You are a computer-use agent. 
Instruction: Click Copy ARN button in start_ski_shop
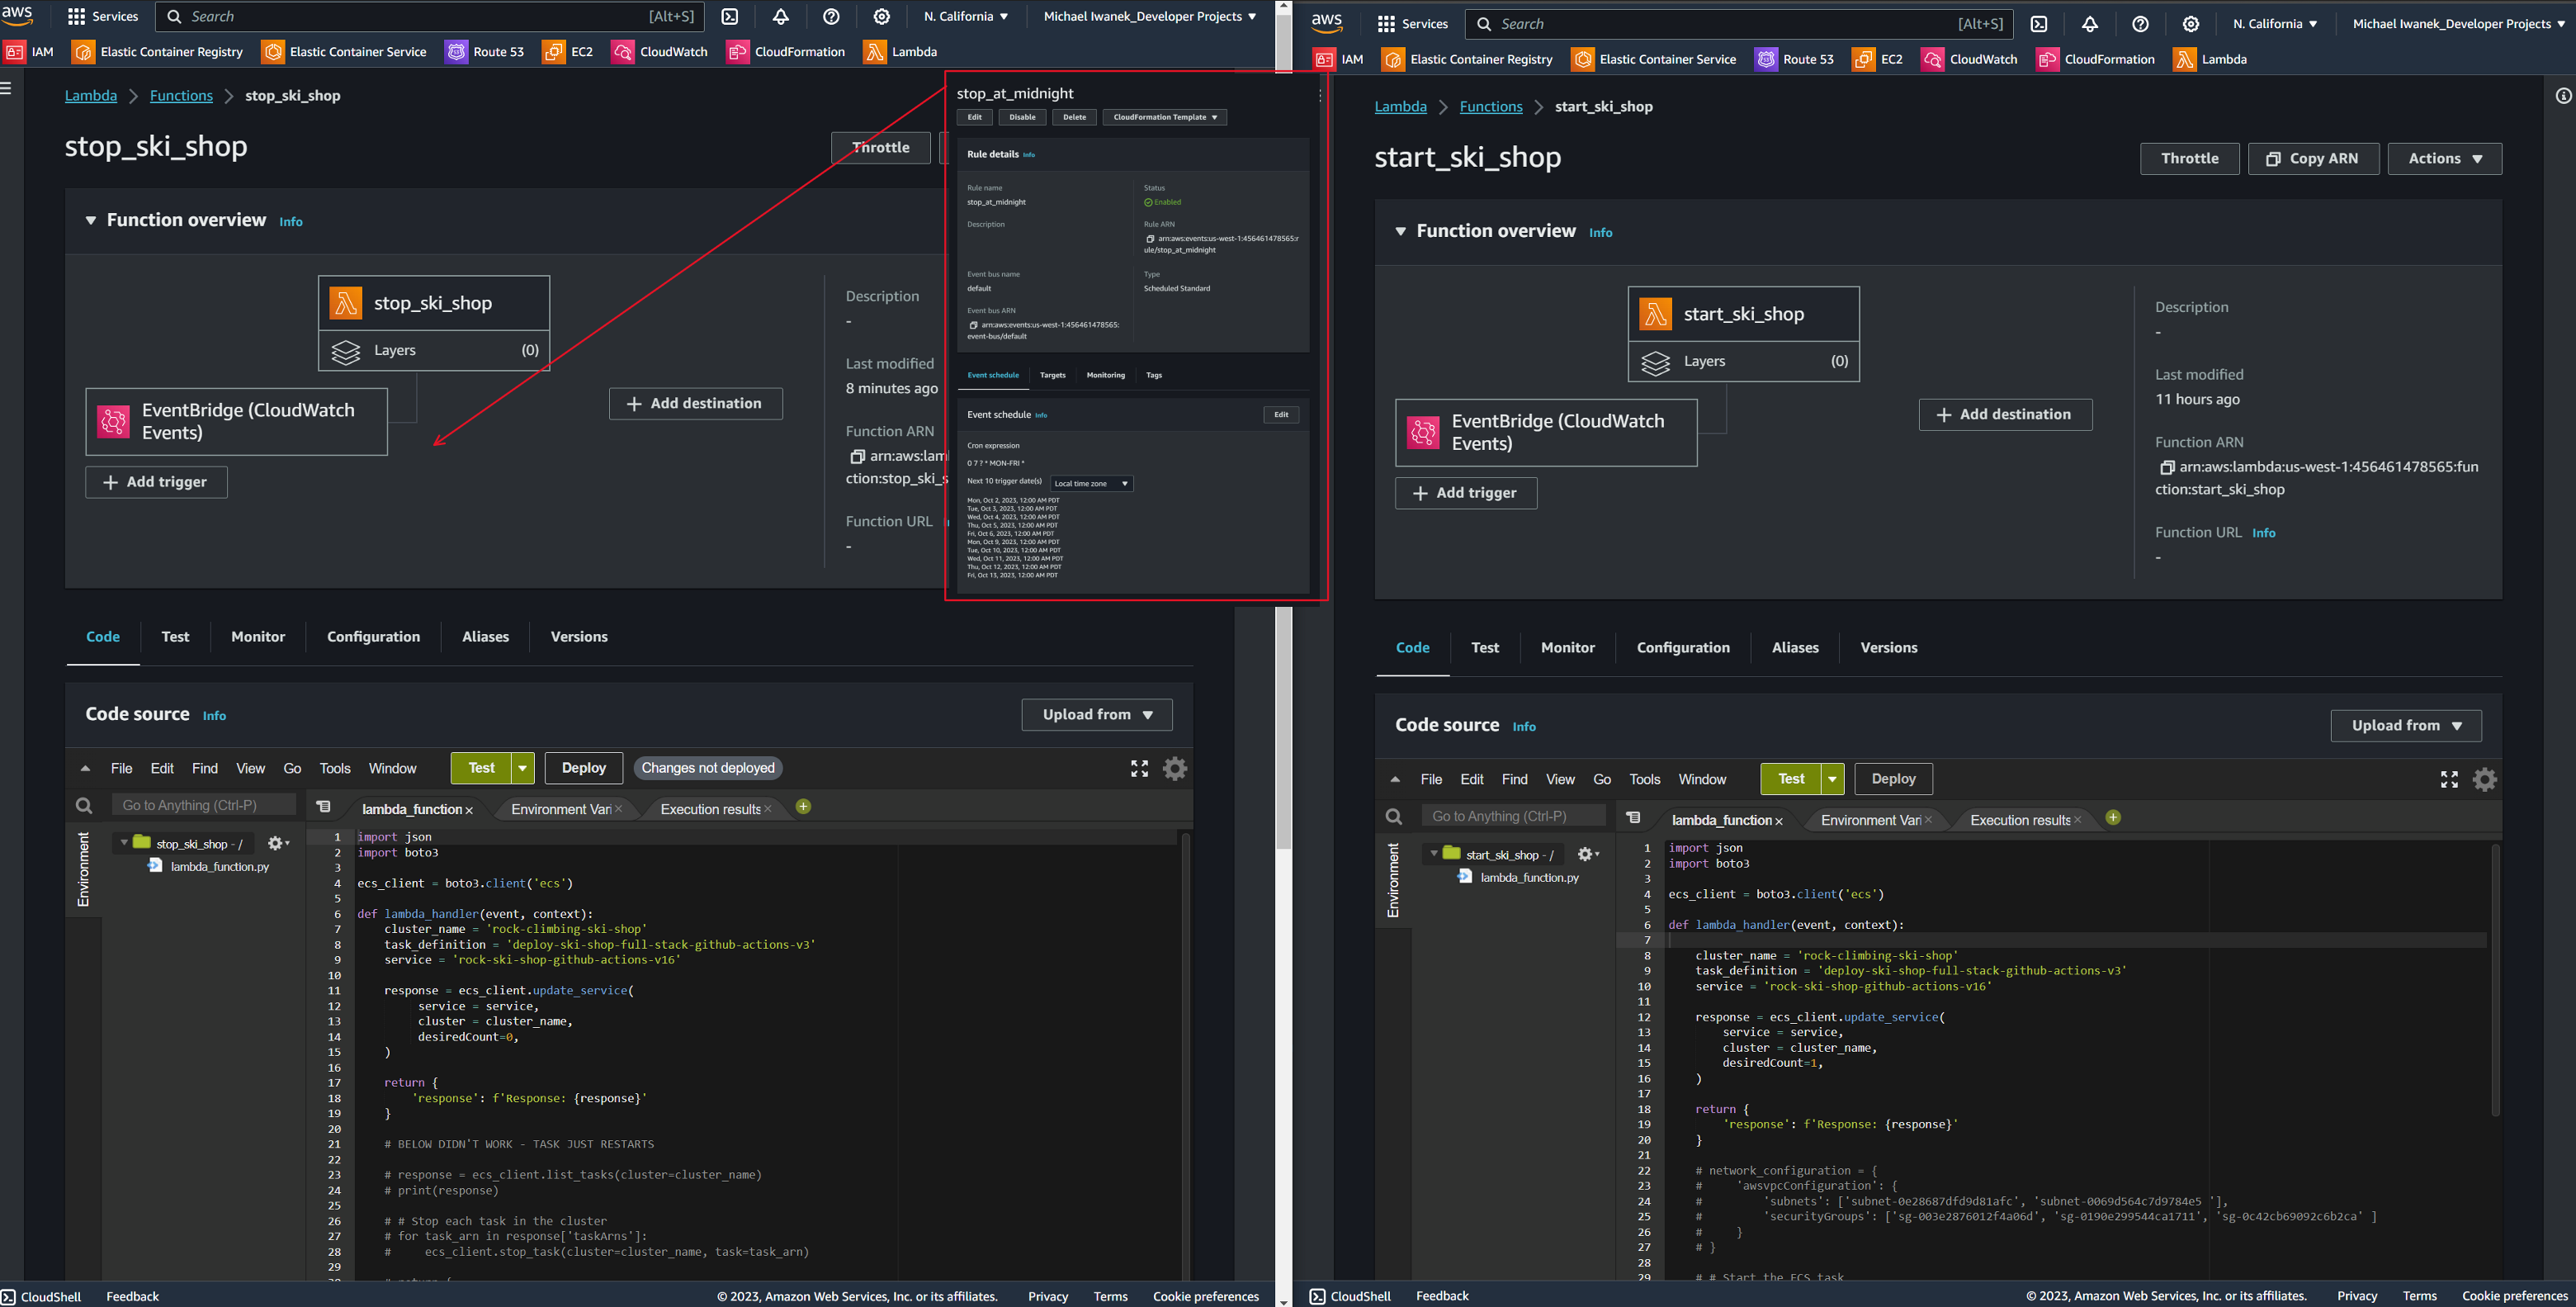coord(2313,158)
